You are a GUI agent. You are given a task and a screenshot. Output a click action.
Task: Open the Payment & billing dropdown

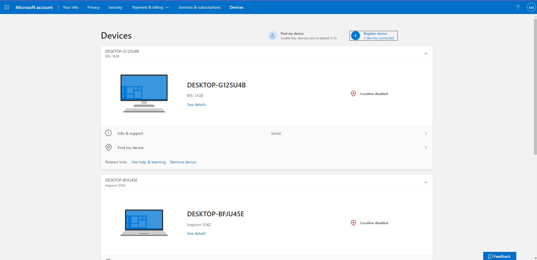tap(151, 7)
